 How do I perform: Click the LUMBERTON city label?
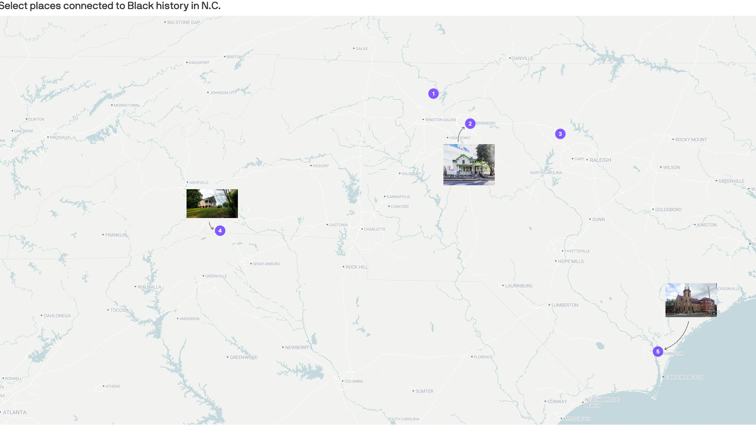tap(565, 305)
